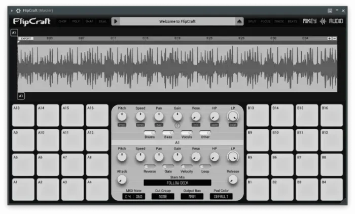Image resolution: width=355 pixels, height=214 pixels.
Task: Enable the Reverse switch
Action: 150,166
